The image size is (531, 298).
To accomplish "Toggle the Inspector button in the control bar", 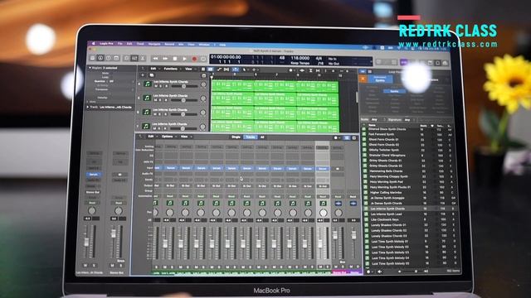I will click(100, 58).
